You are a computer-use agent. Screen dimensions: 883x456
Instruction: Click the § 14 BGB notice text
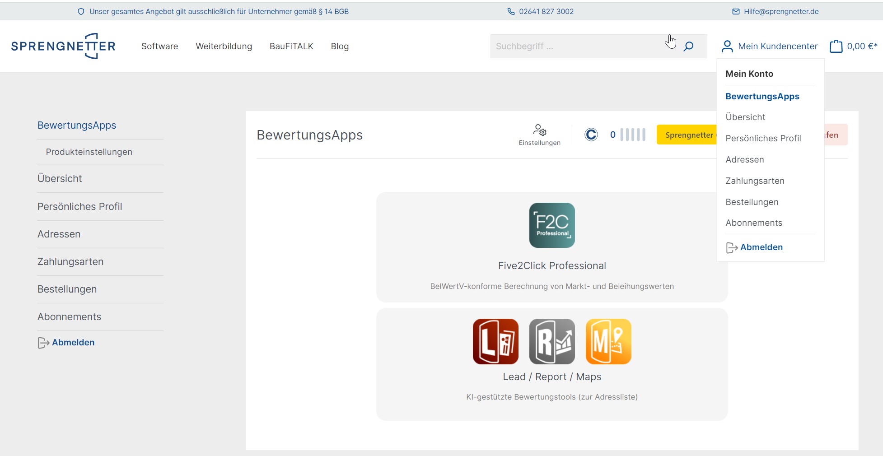point(219,11)
